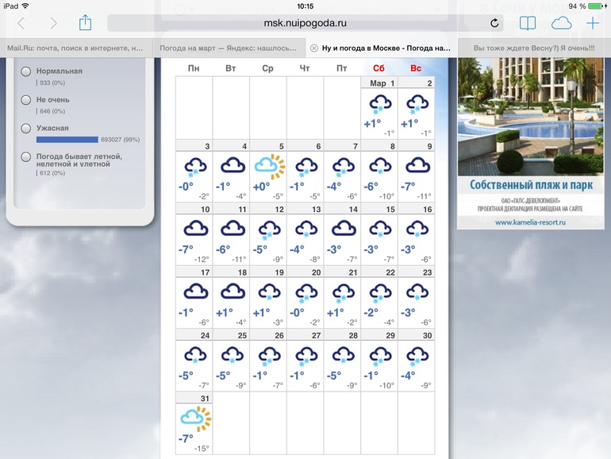Select the Не очень poll option
This screenshot has width=611, height=459.
tap(25, 100)
